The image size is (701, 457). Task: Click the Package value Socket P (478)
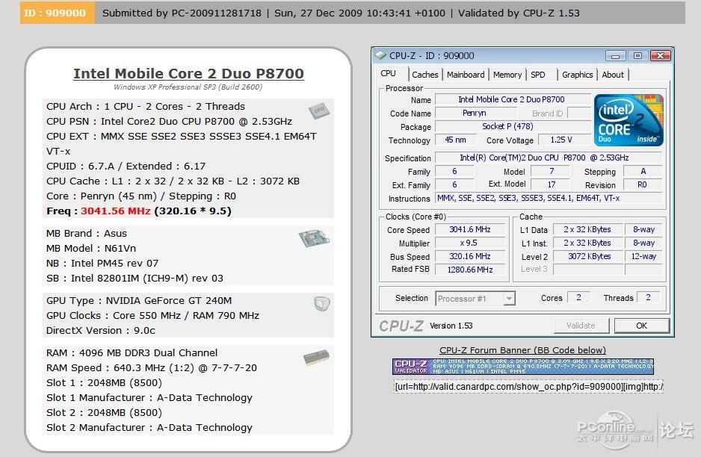click(x=513, y=126)
